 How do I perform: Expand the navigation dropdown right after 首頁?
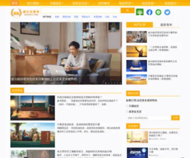(33, 3)
